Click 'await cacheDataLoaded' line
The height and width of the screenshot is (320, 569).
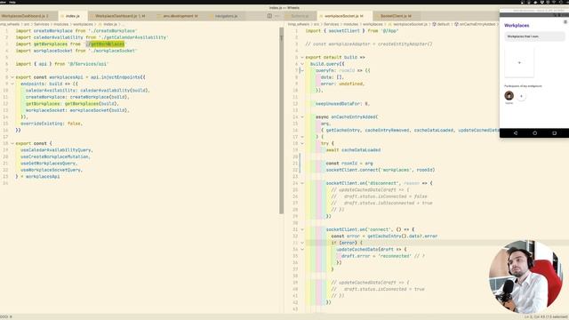click(353, 150)
